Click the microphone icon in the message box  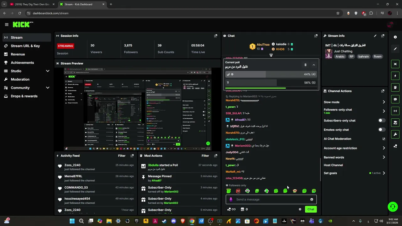coord(231,199)
